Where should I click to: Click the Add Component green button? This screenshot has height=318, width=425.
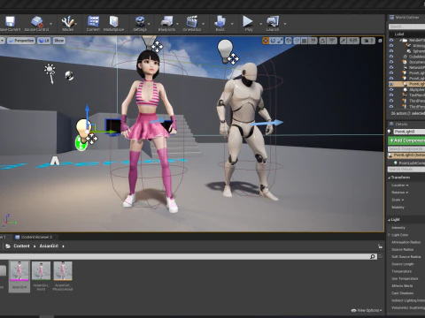[x=406, y=140]
